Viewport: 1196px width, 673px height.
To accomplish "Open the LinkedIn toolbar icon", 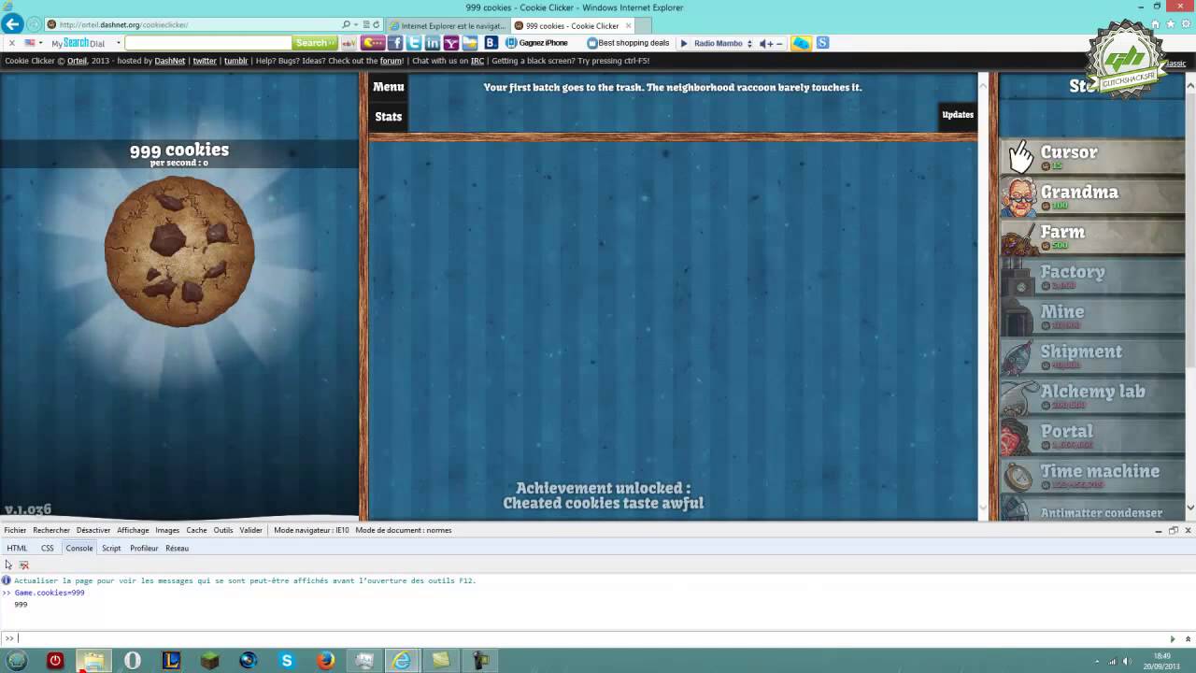I will click(433, 43).
